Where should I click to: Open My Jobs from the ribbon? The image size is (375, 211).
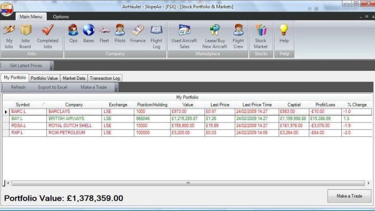[9, 36]
